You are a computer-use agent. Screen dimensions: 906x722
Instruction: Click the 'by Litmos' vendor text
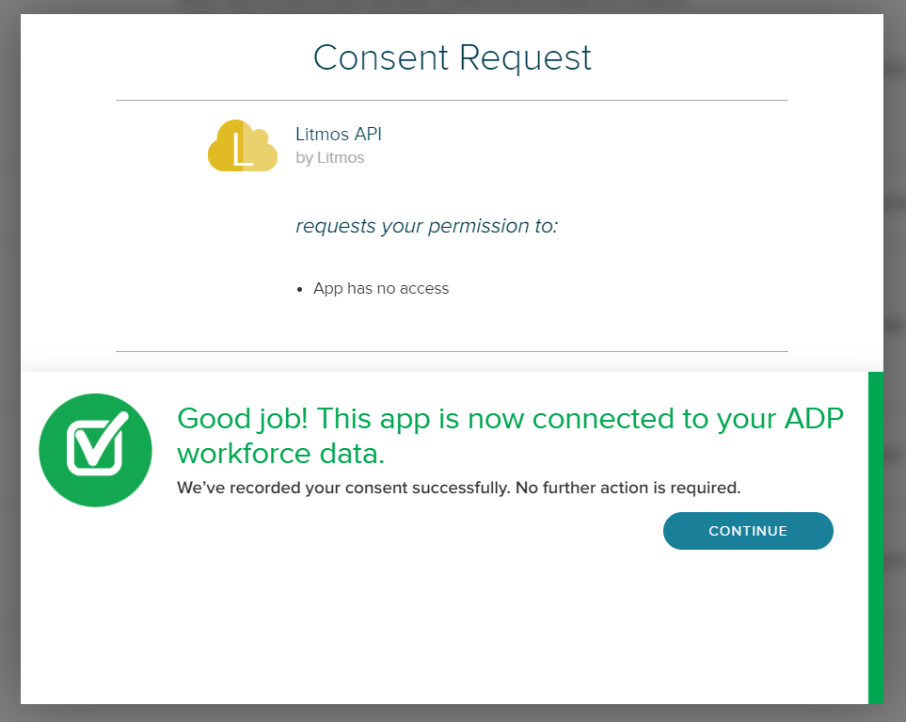[x=330, y=158]
